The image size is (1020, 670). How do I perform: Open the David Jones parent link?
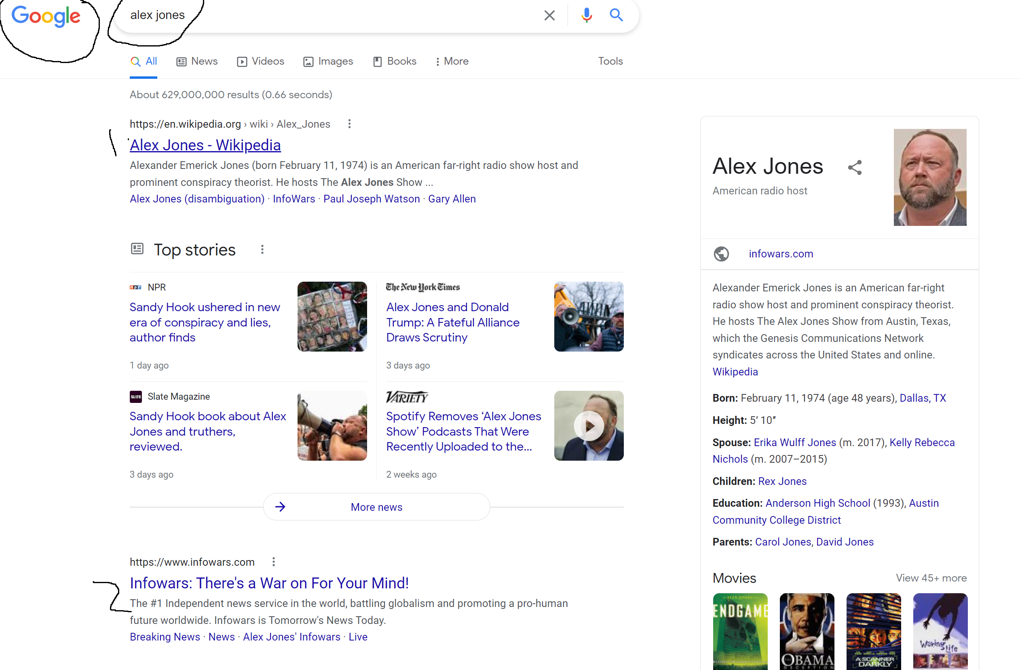coord(845,542)
